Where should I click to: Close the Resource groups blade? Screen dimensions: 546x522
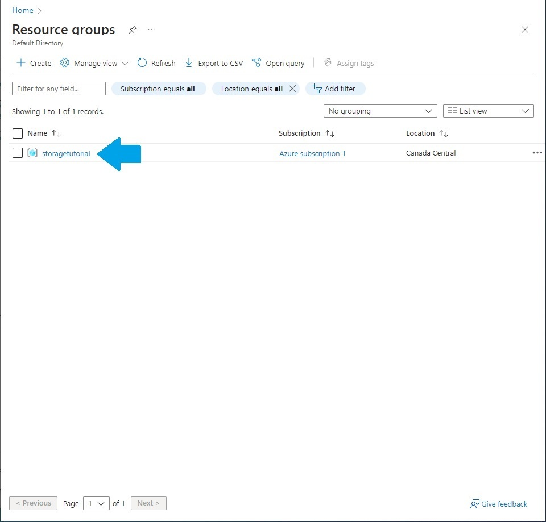coord(525,30)
